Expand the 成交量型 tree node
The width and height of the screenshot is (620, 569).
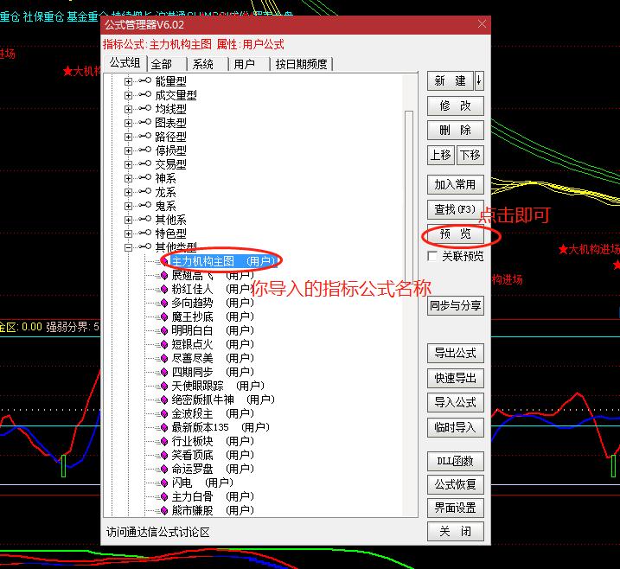point(128,95)
